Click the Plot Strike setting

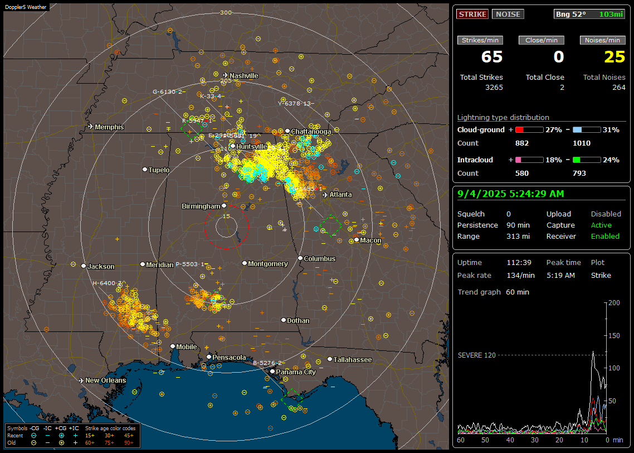601,275
